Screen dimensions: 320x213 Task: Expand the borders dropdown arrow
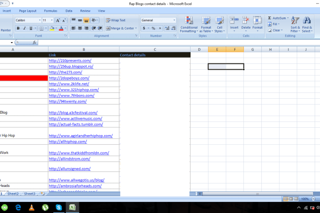(x=46, y=29)
